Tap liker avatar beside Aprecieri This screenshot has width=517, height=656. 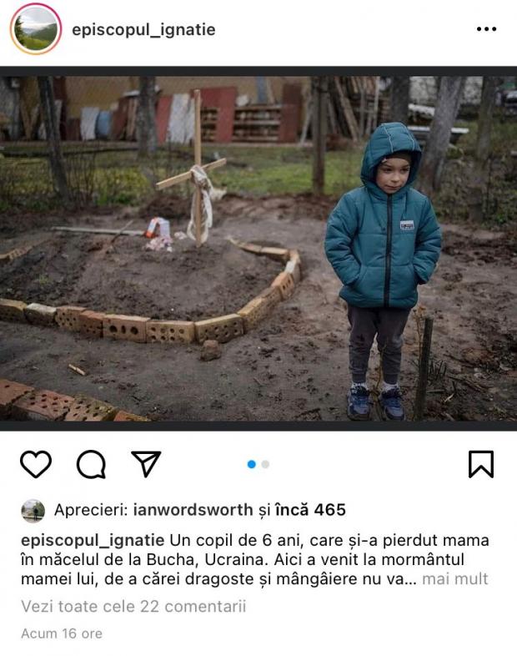click(x=33, y=511)
